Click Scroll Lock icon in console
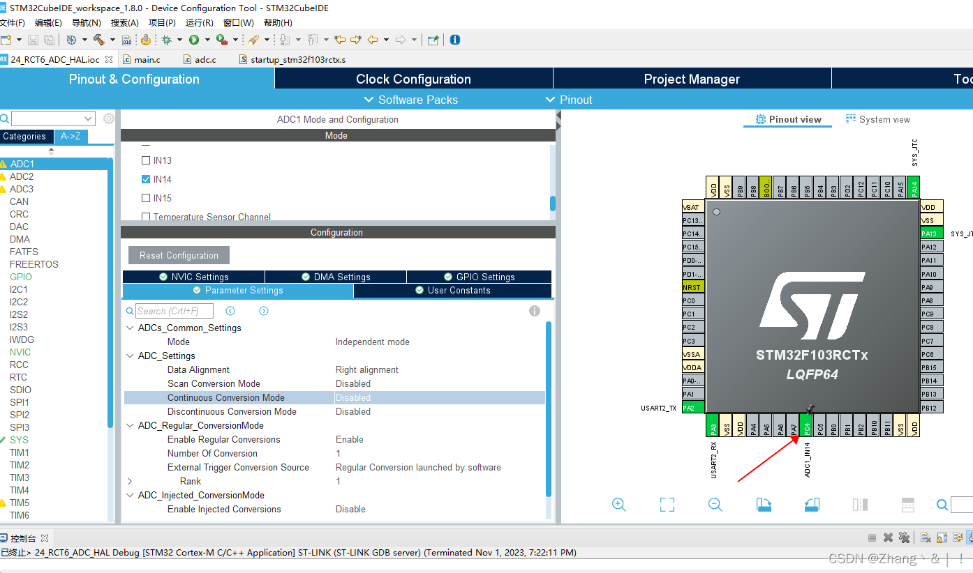This screenshot has width=973, height=573. (941, 537)
